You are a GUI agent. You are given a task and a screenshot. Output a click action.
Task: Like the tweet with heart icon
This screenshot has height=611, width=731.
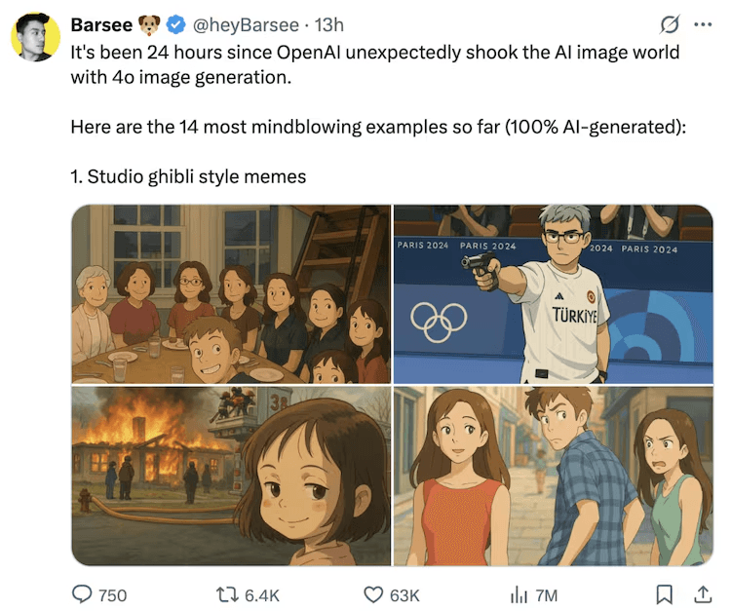373,594
